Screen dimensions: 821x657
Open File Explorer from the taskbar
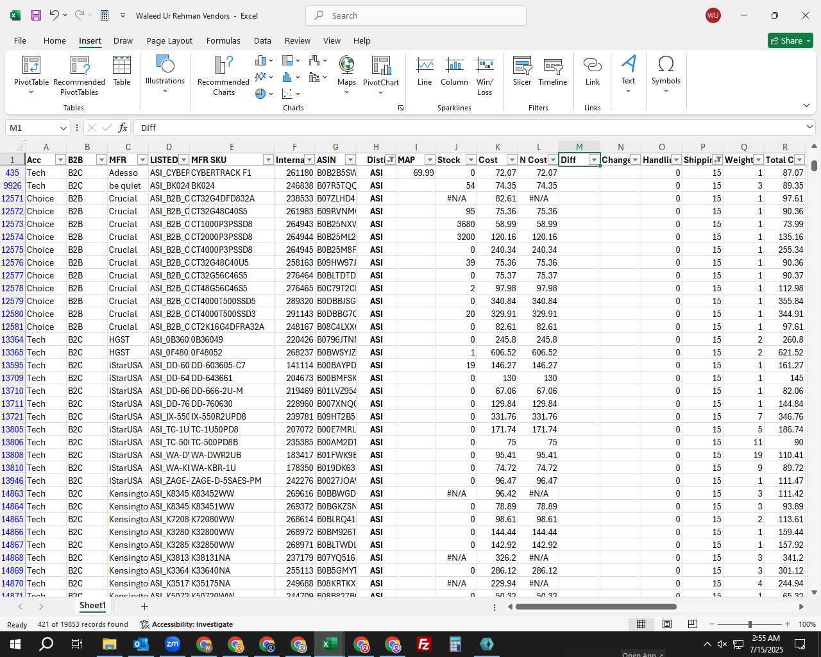109,644
